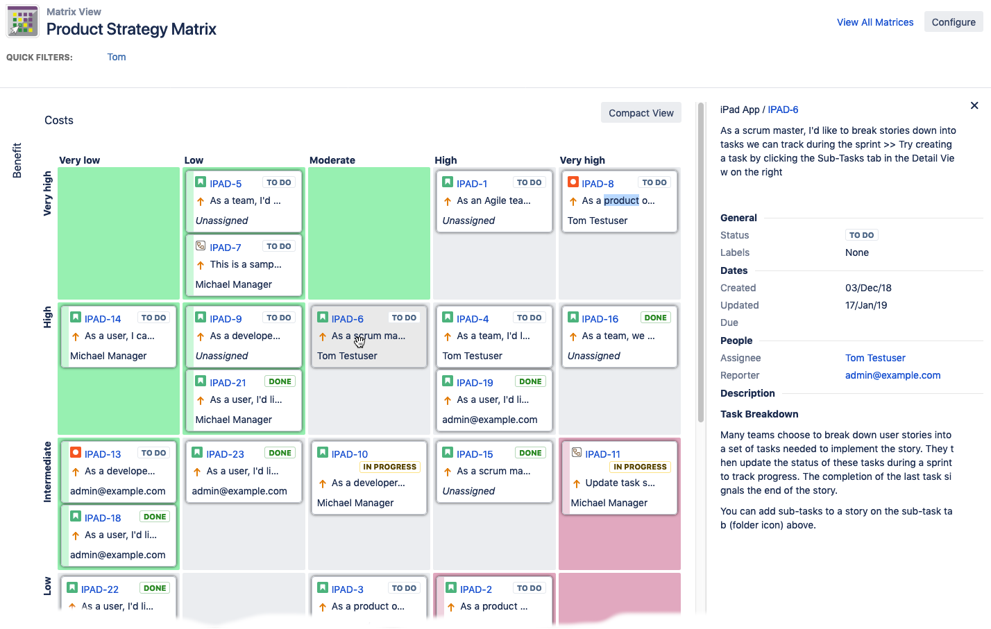Open issue IPAD-16 key link

600,319
